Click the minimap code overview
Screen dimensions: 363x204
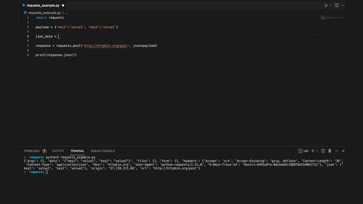click(333, 18)
